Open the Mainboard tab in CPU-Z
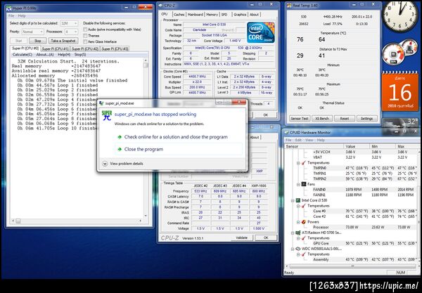Image resolution: width=422 pixels, height=293 pixels. (x=196, y=15)
